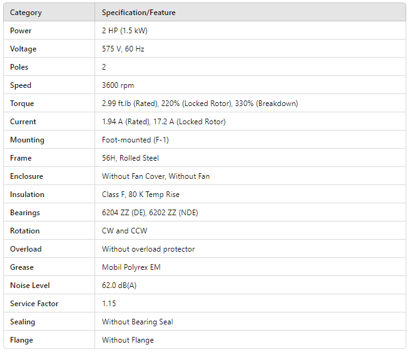Viewport: 410px width, 352px height.
Task: Click the 'Without Flange' cell
Action: (128, 340)
